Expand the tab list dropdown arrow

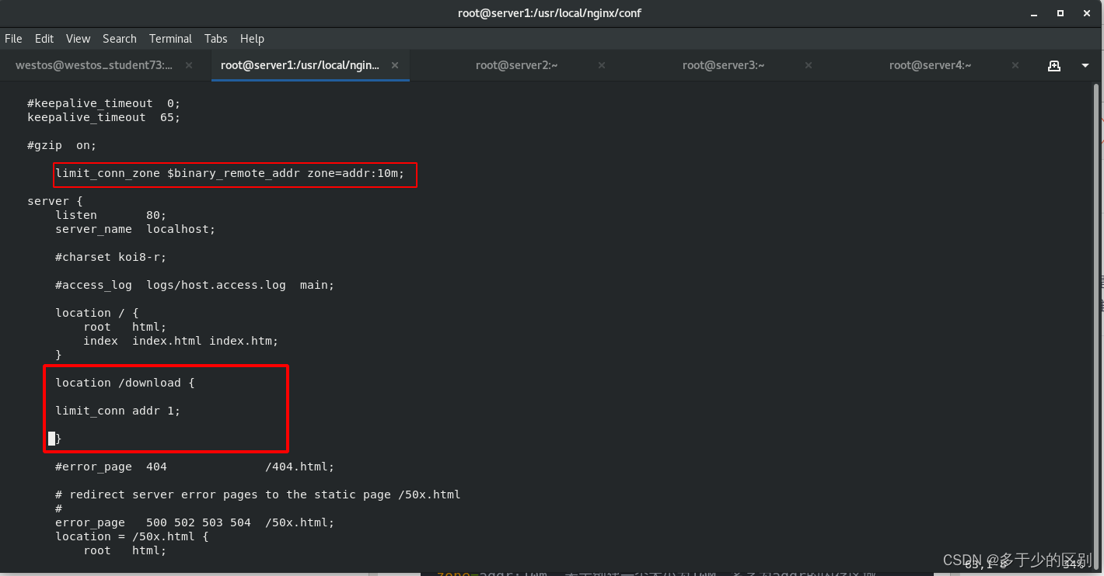[x=1085, y=66]
